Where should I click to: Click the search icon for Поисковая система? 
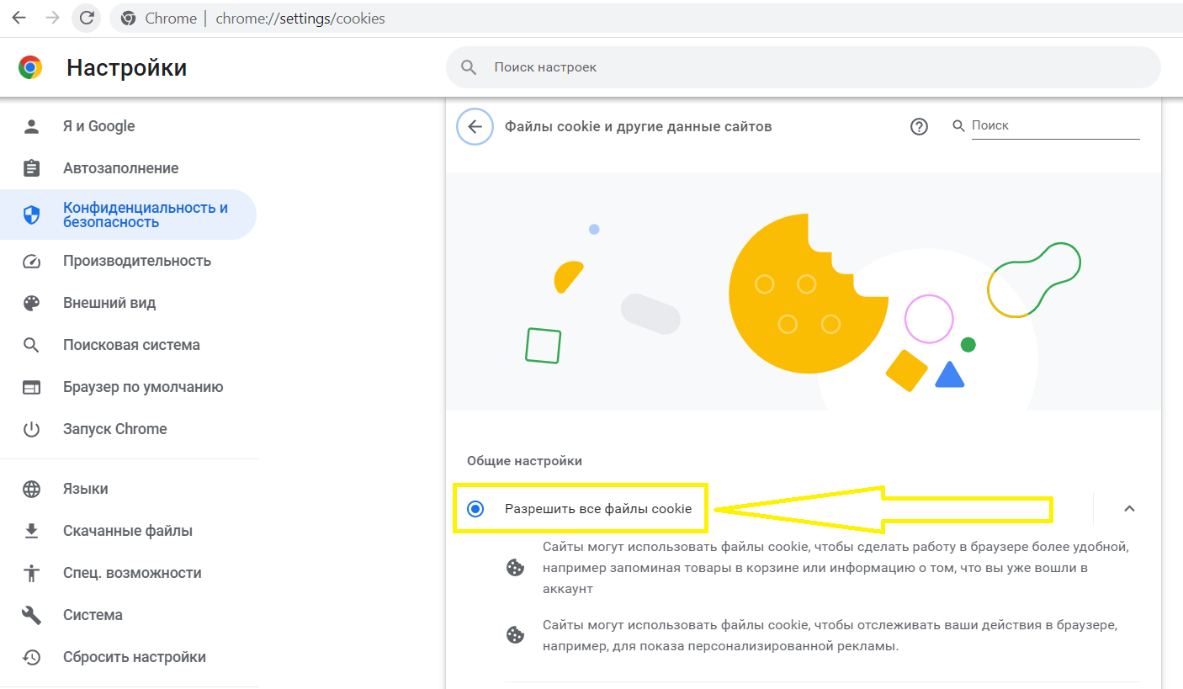click(32, 345)
